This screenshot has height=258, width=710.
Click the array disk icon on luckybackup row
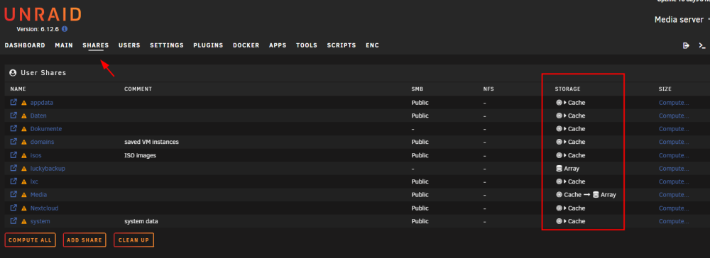point(559,169)
